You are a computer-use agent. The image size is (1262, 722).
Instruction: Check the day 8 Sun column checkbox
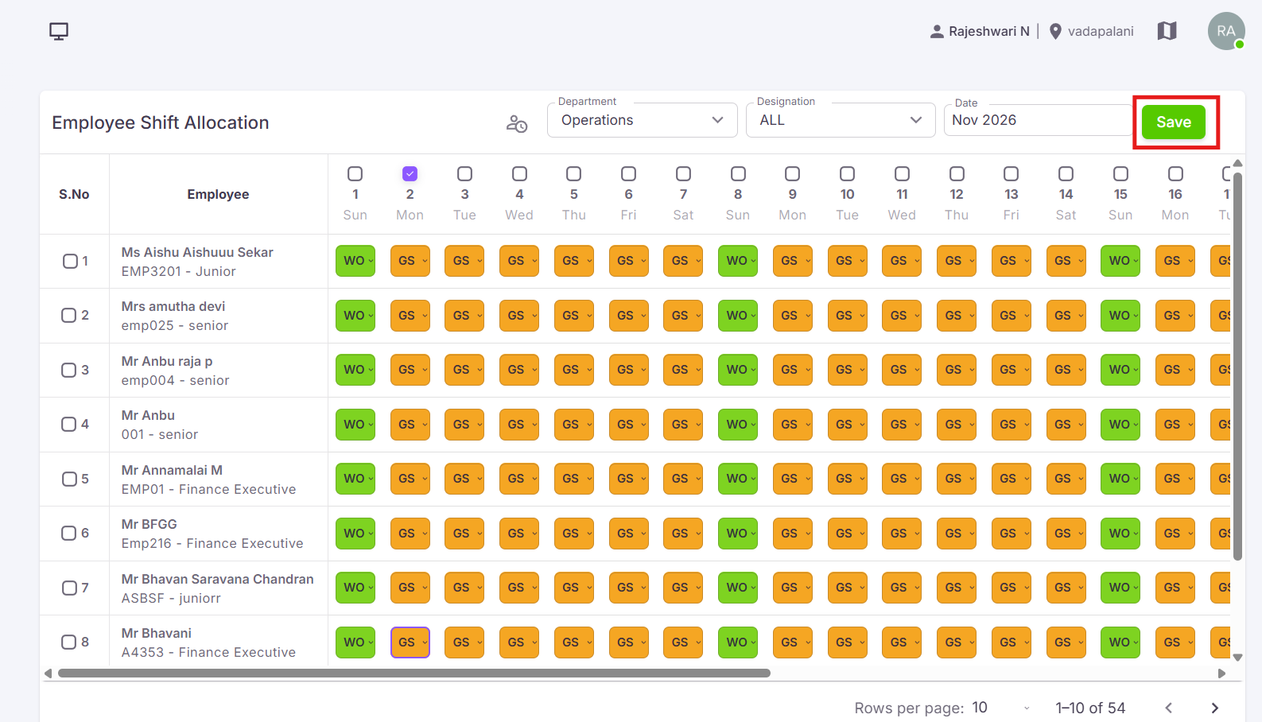pyautogui.click(x=738, y=173)
